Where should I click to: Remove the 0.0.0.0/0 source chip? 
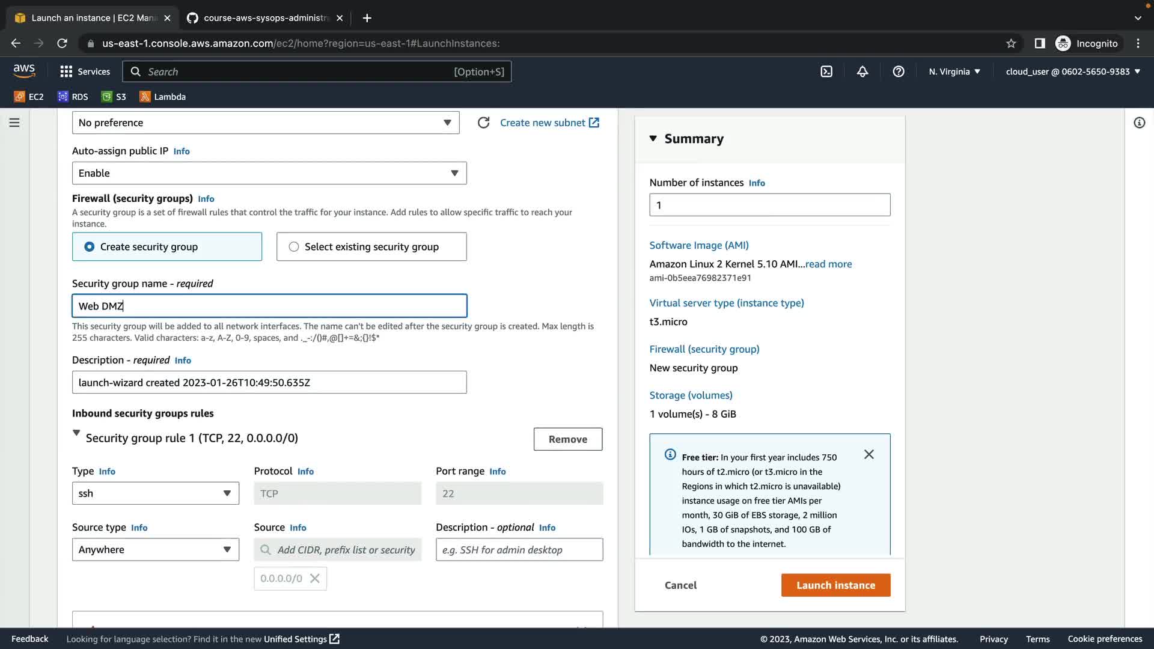314,578
